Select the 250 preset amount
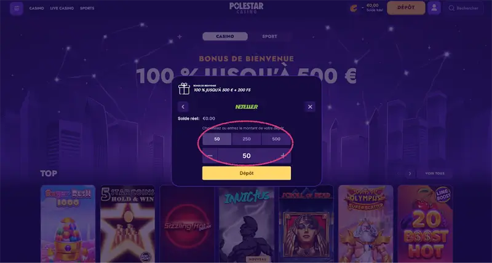 click(x=247, y=139)
